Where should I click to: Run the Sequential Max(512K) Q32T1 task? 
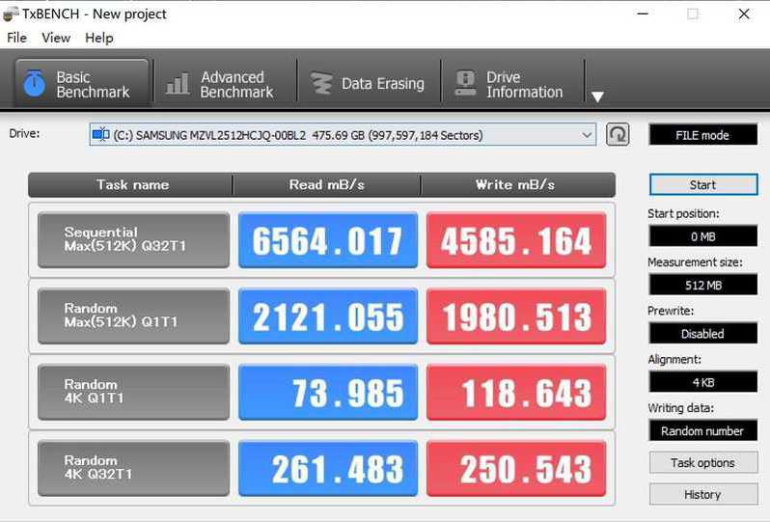(x=133, y=239)
